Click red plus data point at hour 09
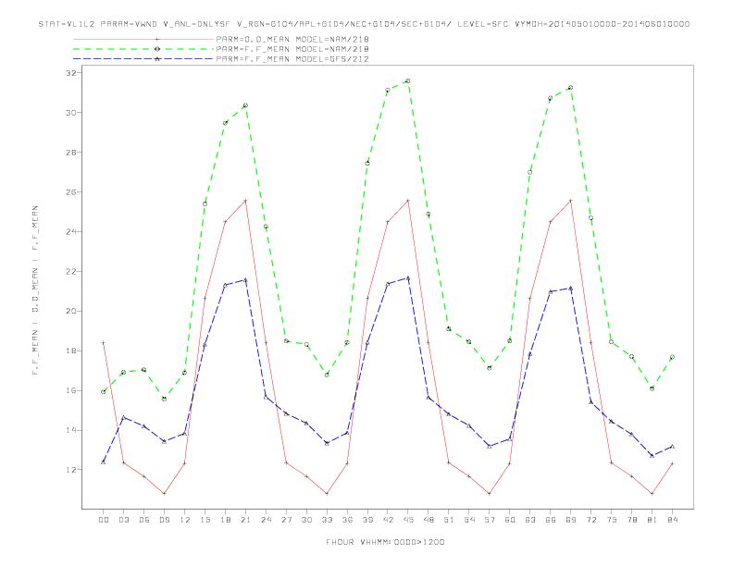The image size is (733, 566). pyautogui.click(x=164, y=494)
